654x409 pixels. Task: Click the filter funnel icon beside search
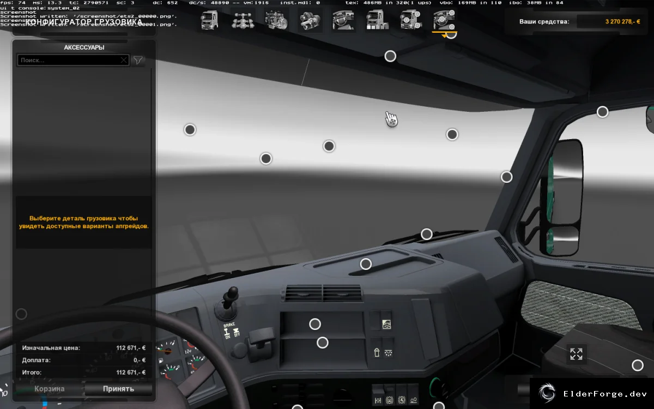138,61
